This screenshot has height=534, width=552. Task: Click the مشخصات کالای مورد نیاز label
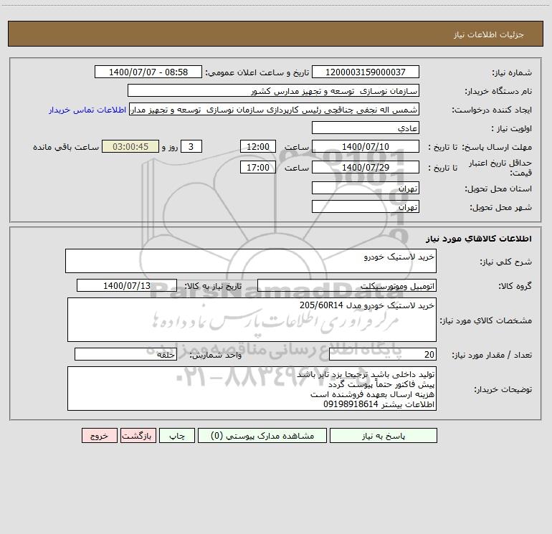(486, 320)
